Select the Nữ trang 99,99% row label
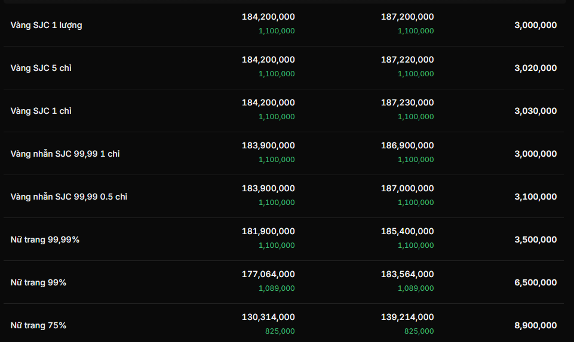Screen dimensions: 574x342 click(x=45, y=240)
